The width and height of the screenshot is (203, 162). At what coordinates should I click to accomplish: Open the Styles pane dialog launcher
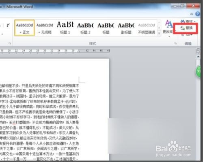tap(175, 43)
